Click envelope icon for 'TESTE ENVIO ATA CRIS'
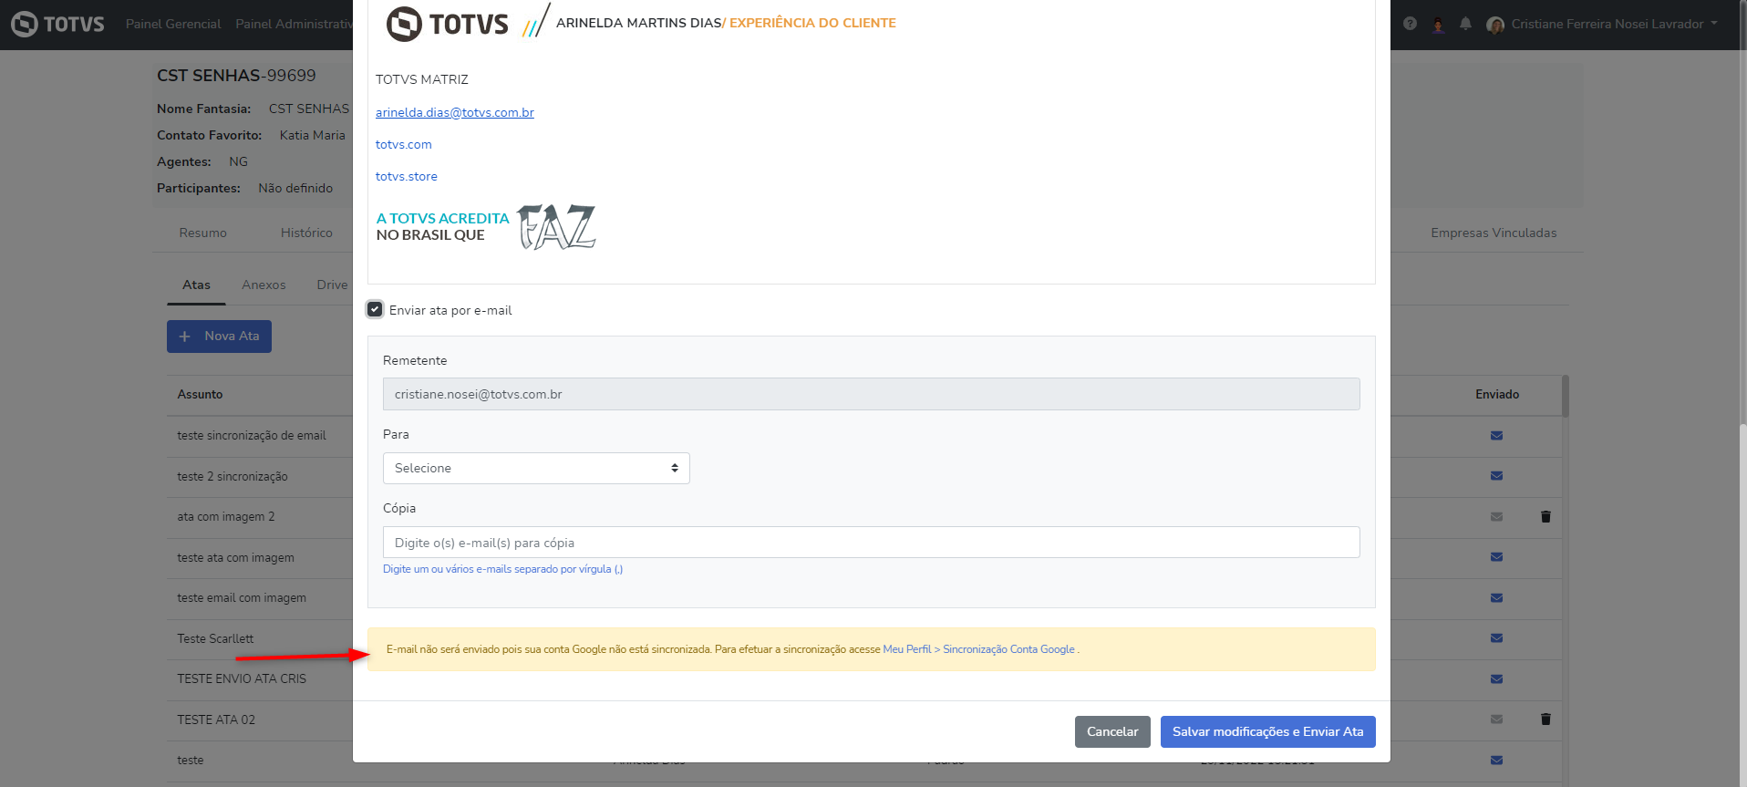 (1496, 679)
